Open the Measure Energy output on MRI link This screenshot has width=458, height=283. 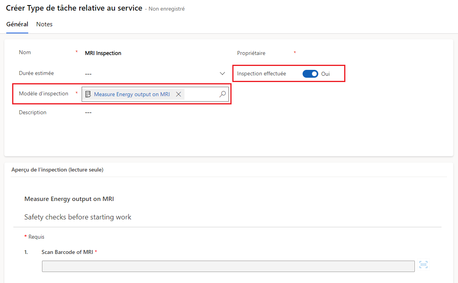point(132,94)
